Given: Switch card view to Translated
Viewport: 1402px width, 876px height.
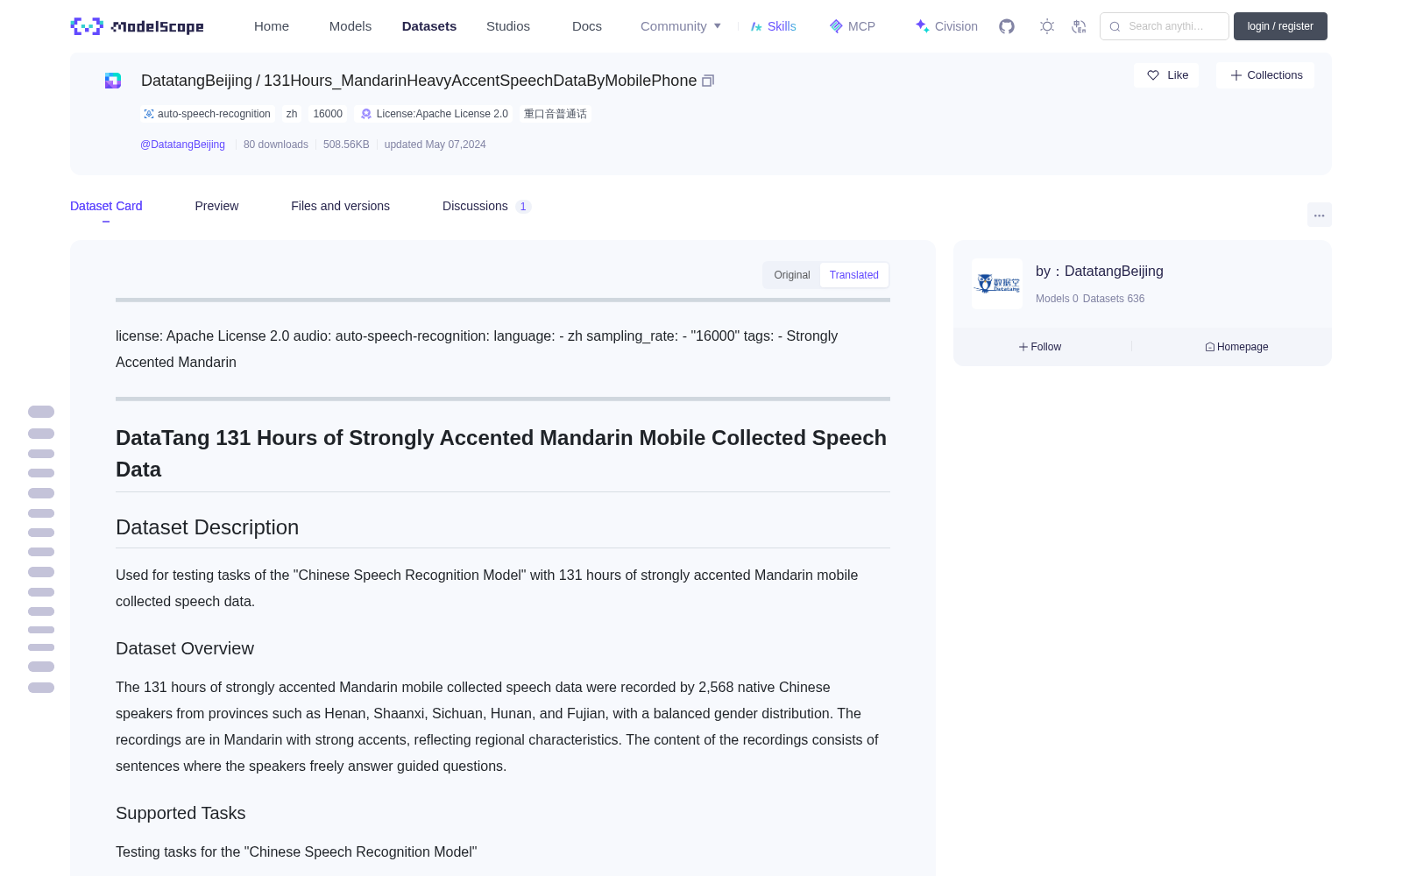Looking at the screenshot, I should coord(854,275).
